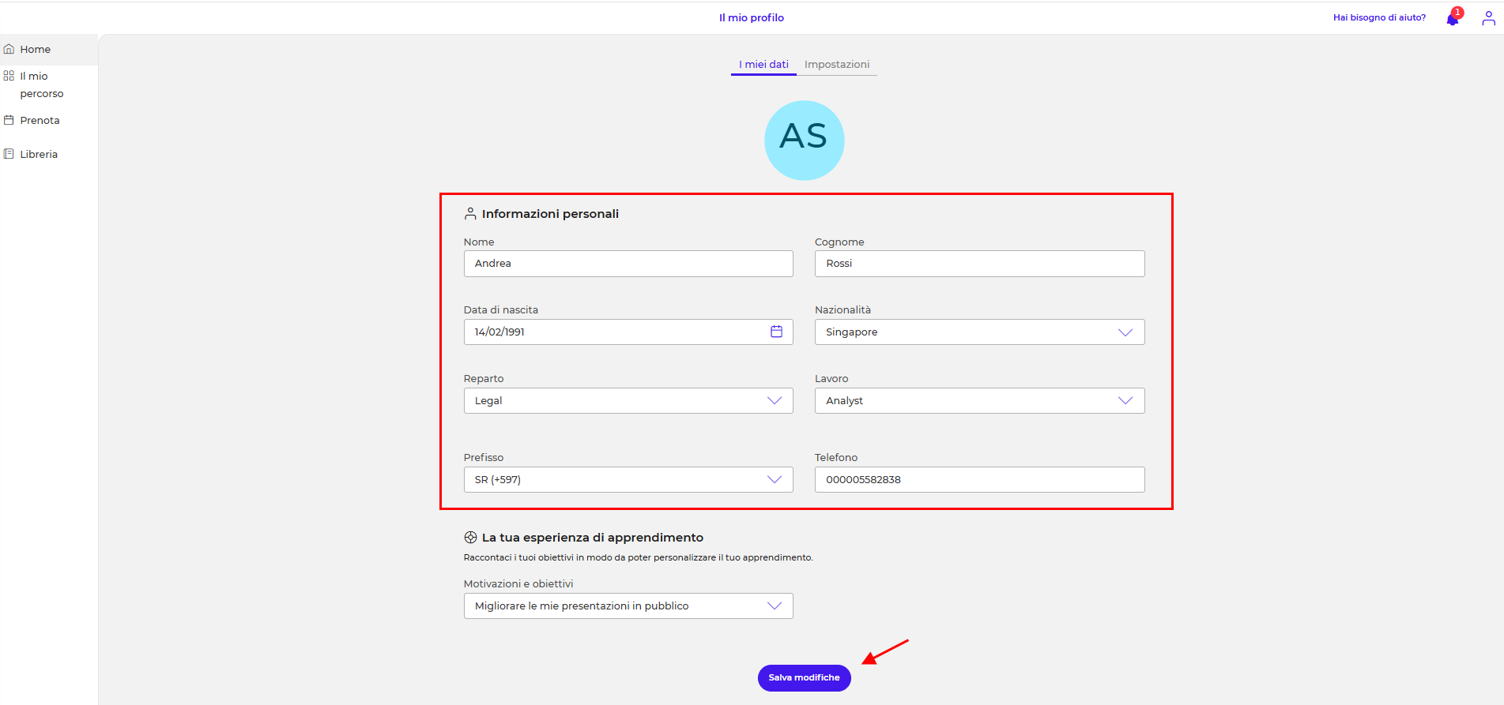The image size is (1504, 705).
Task: Open the user account icon
Action: pyautogui.click(x=1488, y=18)
